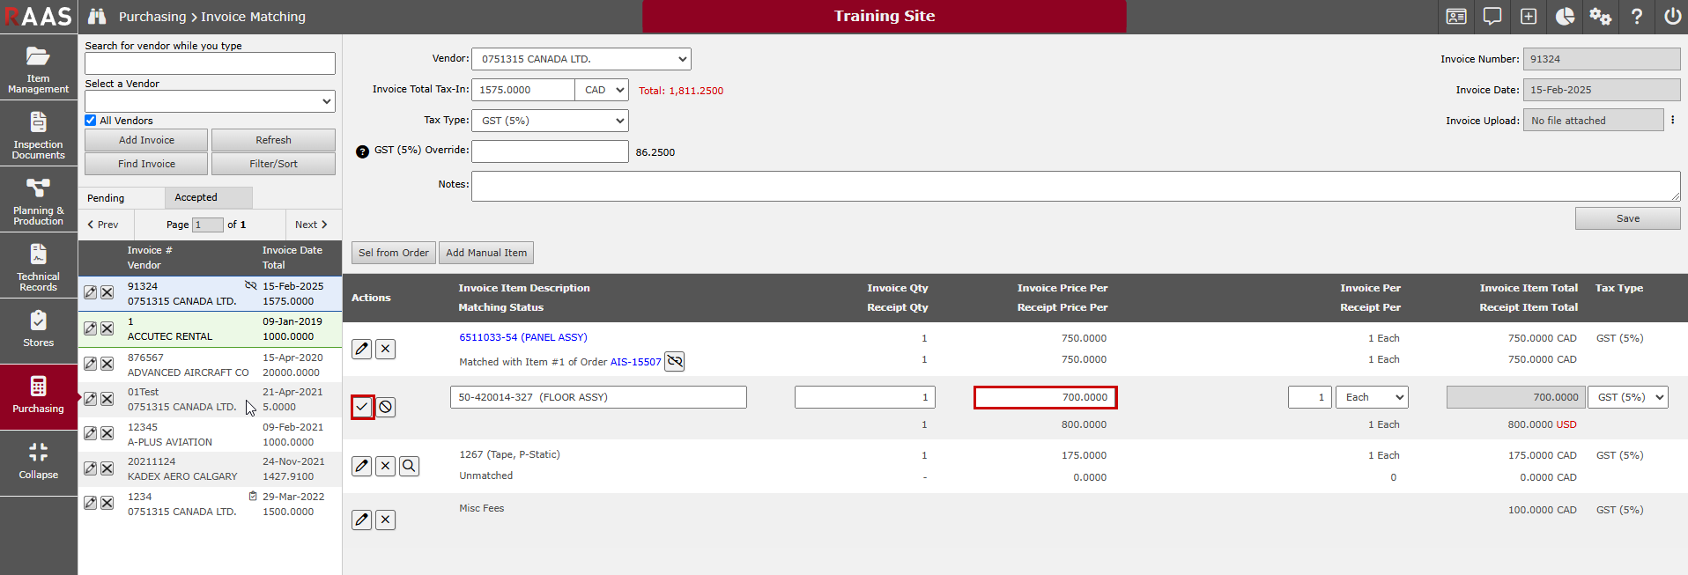This screenshot has height=575, width=1688.
Task: Expand the Vendor dropdown
Action: click(x=581, y=59)
